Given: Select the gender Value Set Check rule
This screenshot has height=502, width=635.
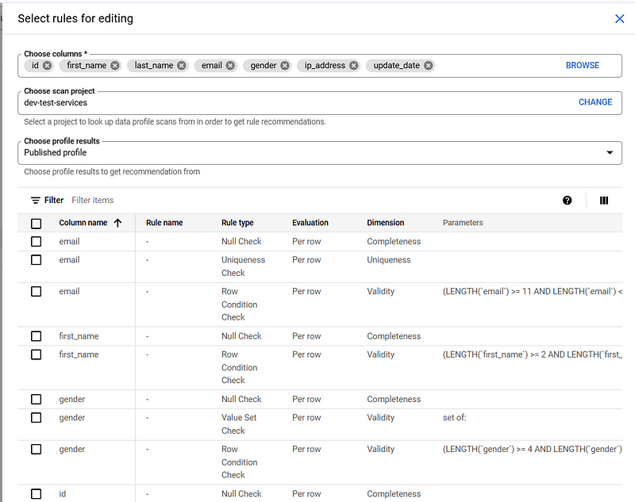Looking at the screenshot, I should coord(37,418).
